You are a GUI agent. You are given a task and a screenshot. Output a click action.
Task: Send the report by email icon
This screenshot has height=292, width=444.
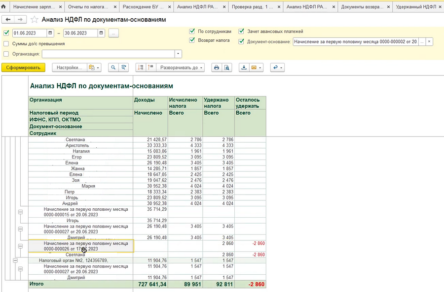tap(254, 67)
